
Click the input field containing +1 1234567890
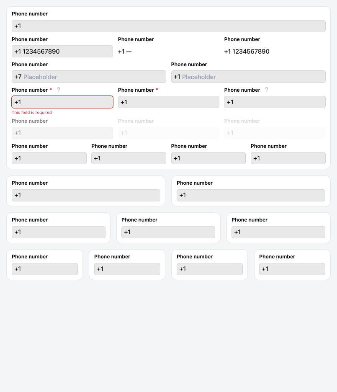(x=62, y=52)
